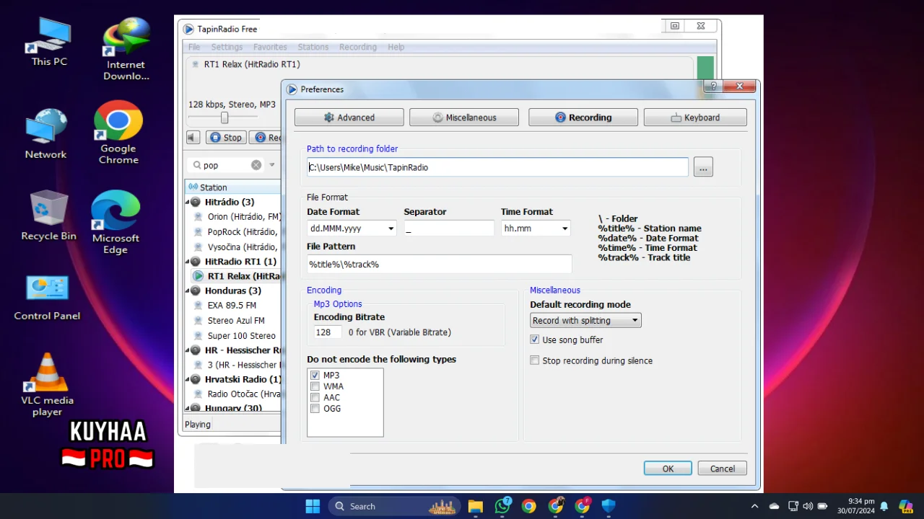The height and width of the screenshot is (519, 924).
Task: Click the TapinRadio Free title bar icon
Action: (x=188, y=29)
